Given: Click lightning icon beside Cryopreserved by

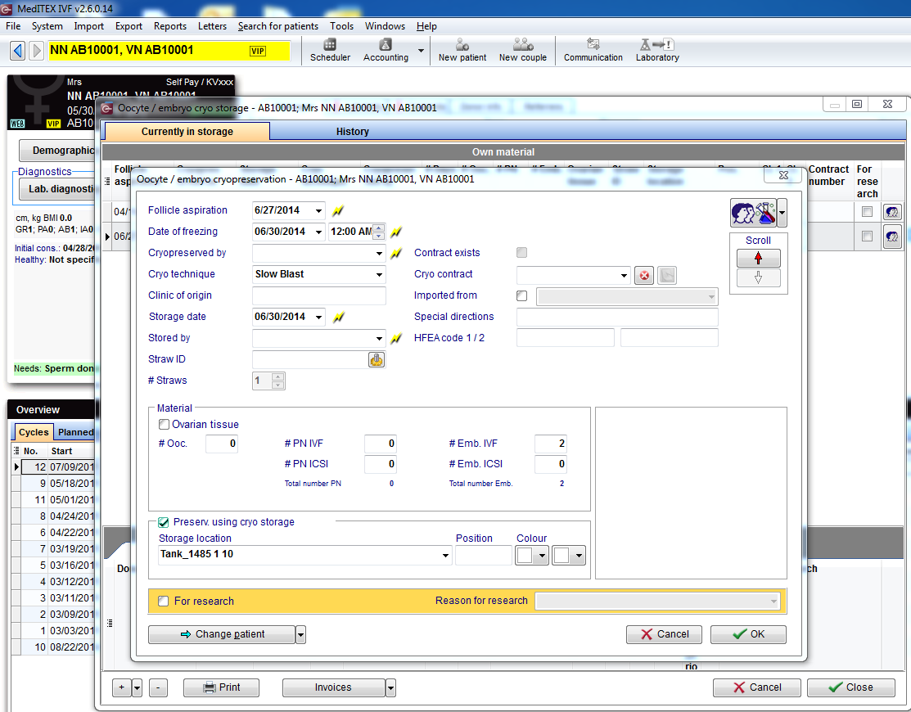Looking at the screenshot, I should click(395, 253).
